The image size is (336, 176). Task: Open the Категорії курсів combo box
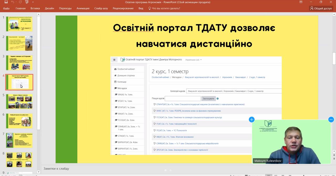234,91
